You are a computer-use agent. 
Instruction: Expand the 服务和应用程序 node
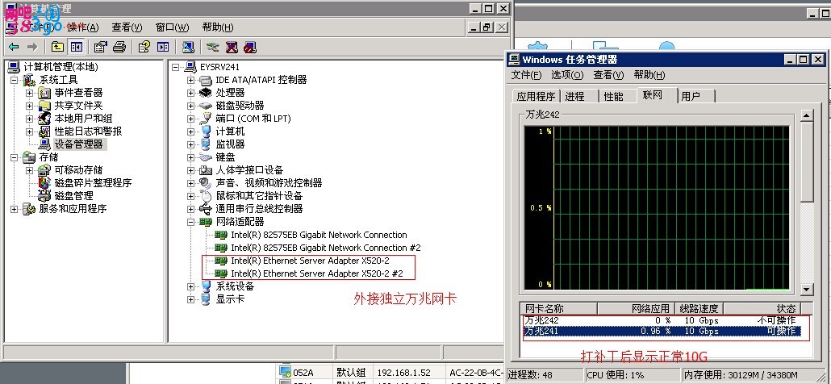click(x=14, y=209)
